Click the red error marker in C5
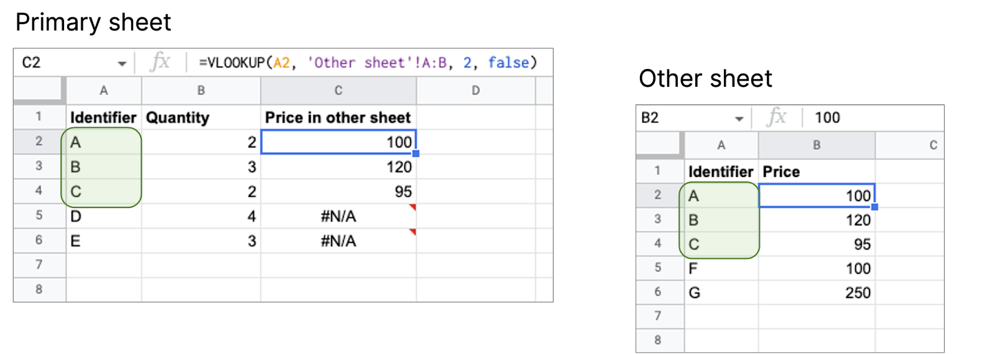 coord(412,207)
